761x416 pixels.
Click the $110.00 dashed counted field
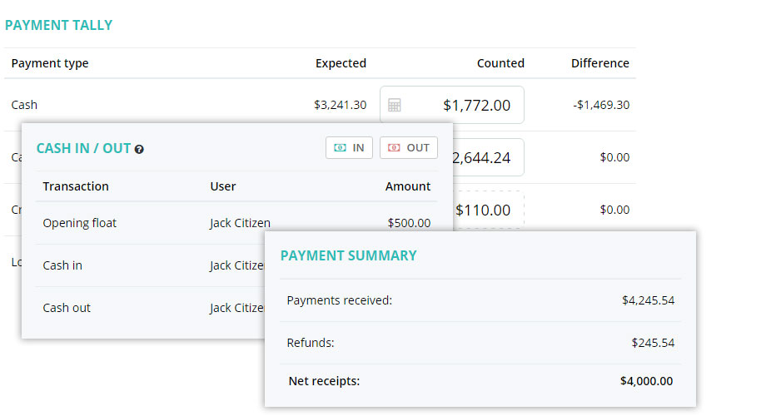click(x=489, y=210)
